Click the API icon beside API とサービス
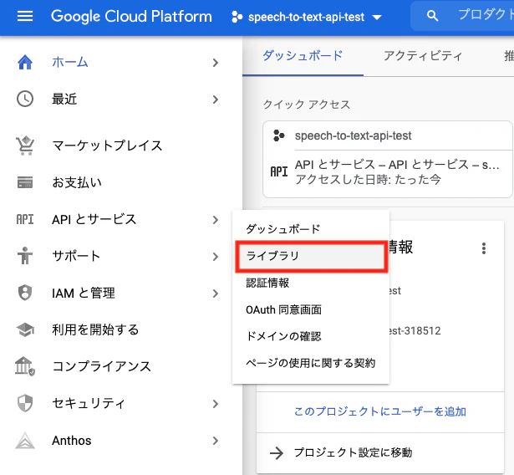The image size is (514, 475). (x=25, y=219)
